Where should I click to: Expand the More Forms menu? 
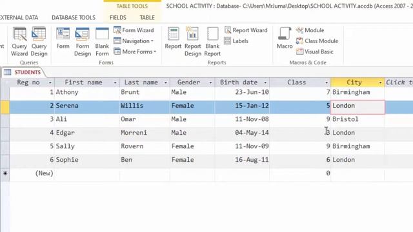135,52
